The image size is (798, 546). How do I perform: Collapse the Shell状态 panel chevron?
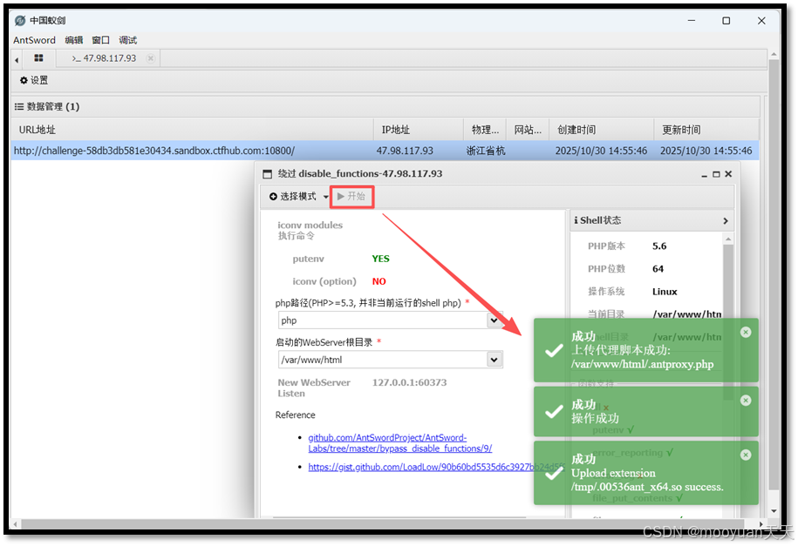point(726,221)
